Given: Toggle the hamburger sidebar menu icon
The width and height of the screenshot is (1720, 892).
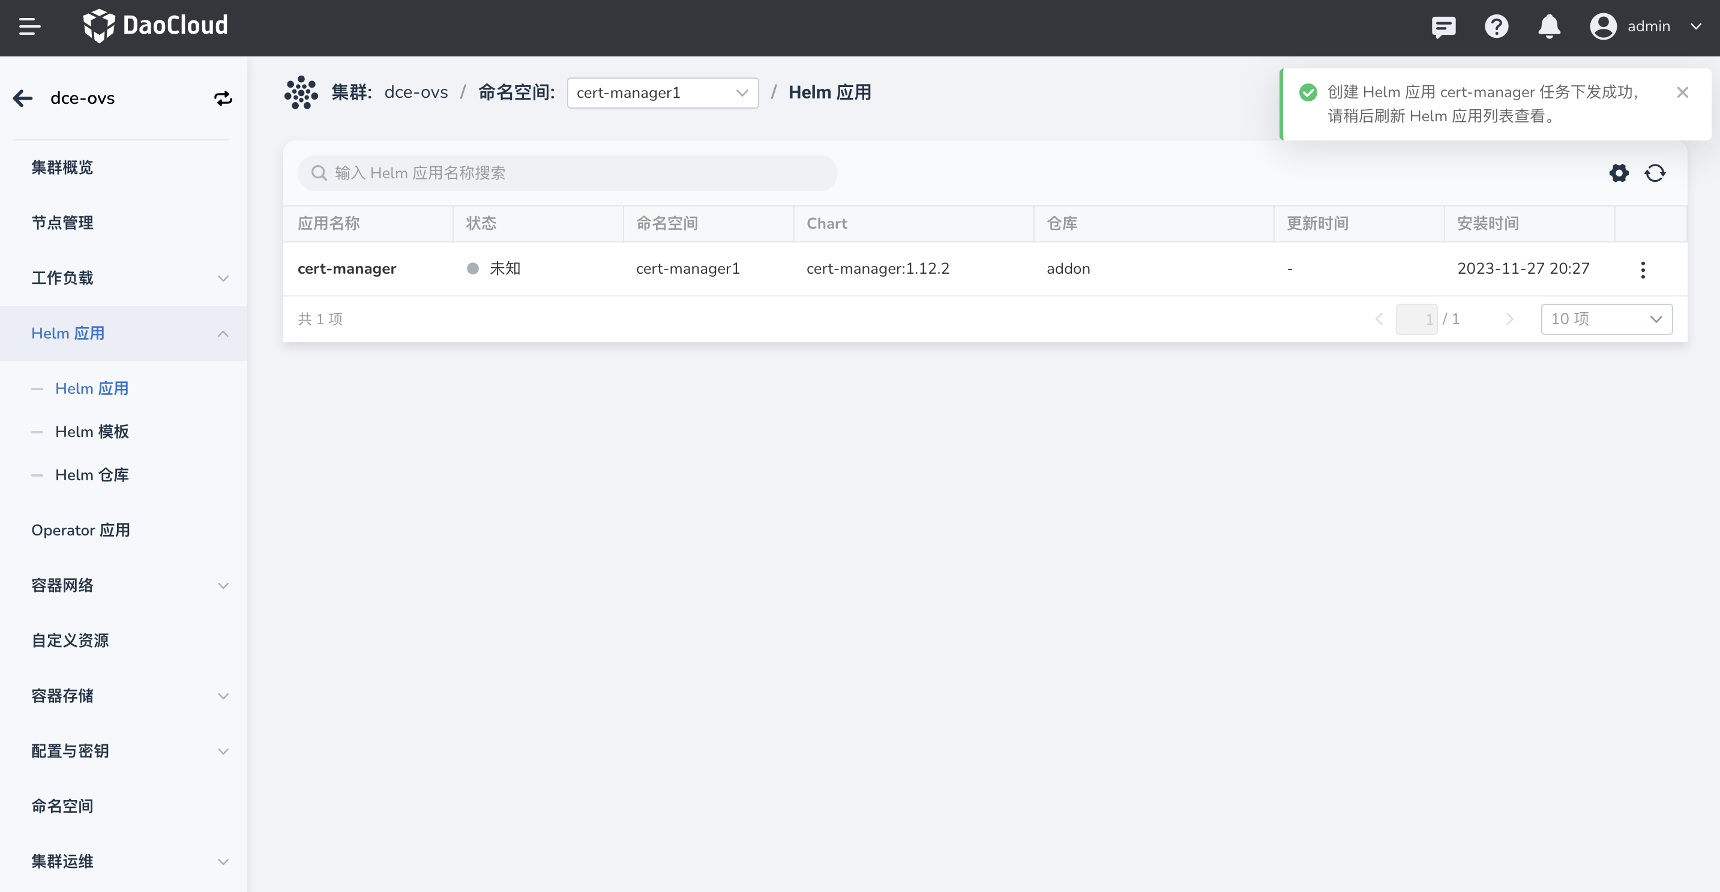Looking at the screenshot, I should coord(29,26).
